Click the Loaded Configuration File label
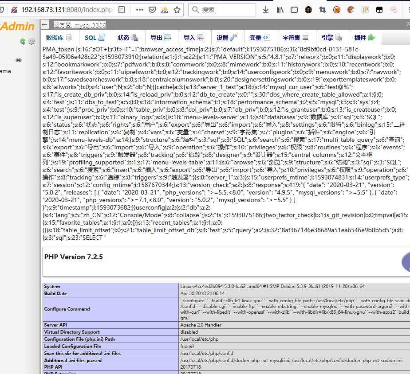Screen dimensions: 410x374 [x=73, y=346]
